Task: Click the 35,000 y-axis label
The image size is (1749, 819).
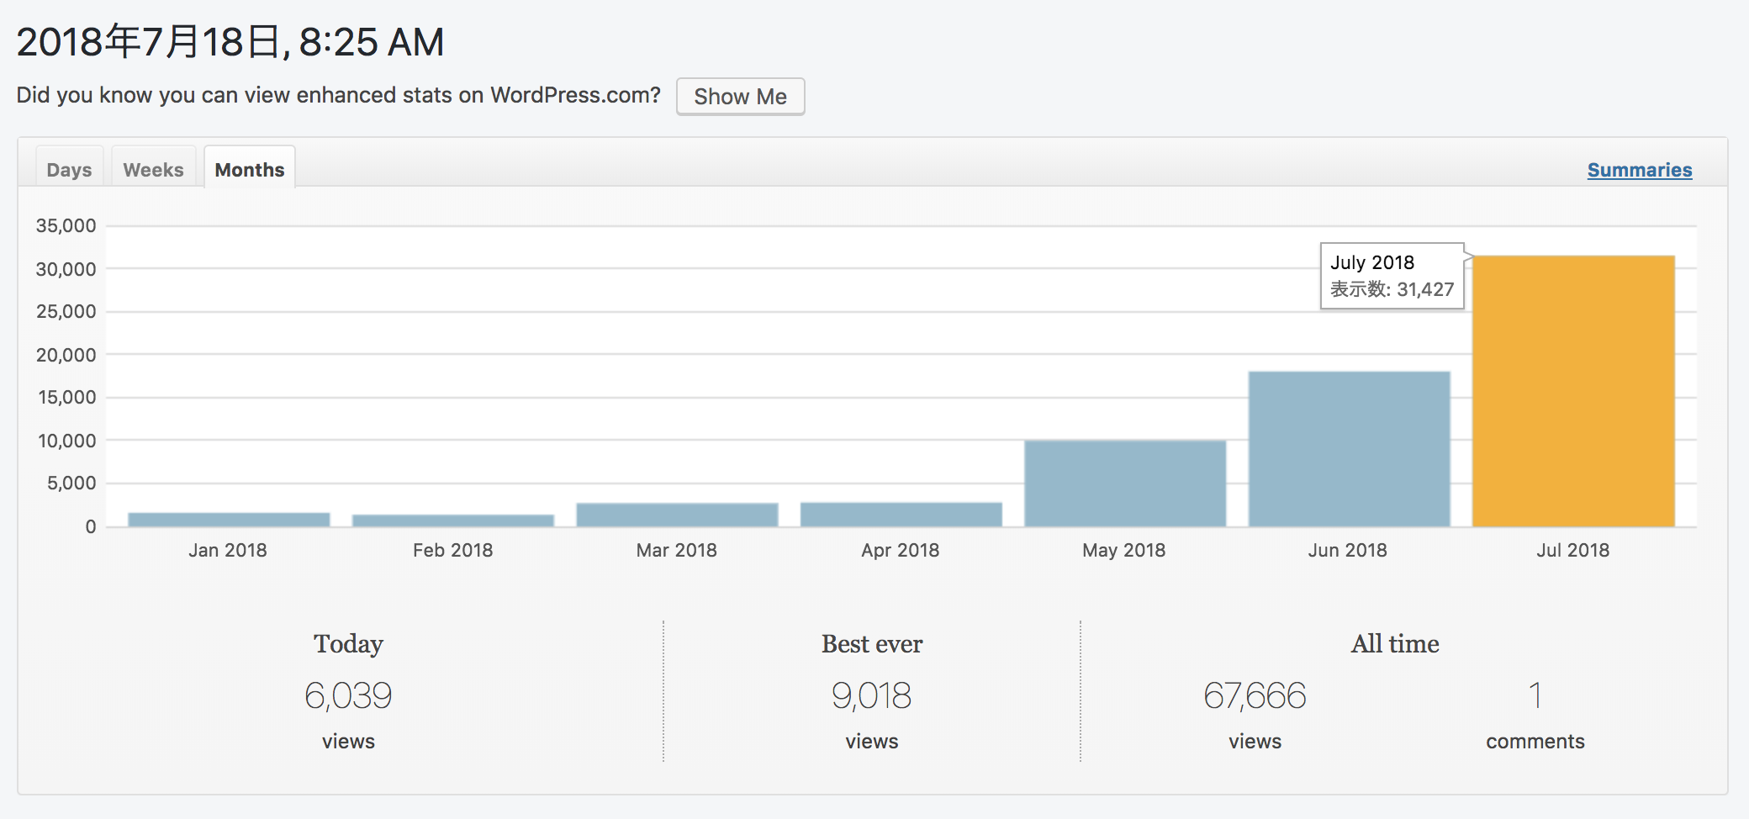Action: 66,225
